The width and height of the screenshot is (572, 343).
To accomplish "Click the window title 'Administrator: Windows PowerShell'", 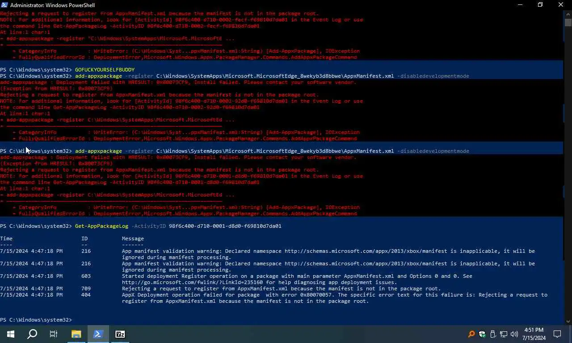I will (52, 5).
